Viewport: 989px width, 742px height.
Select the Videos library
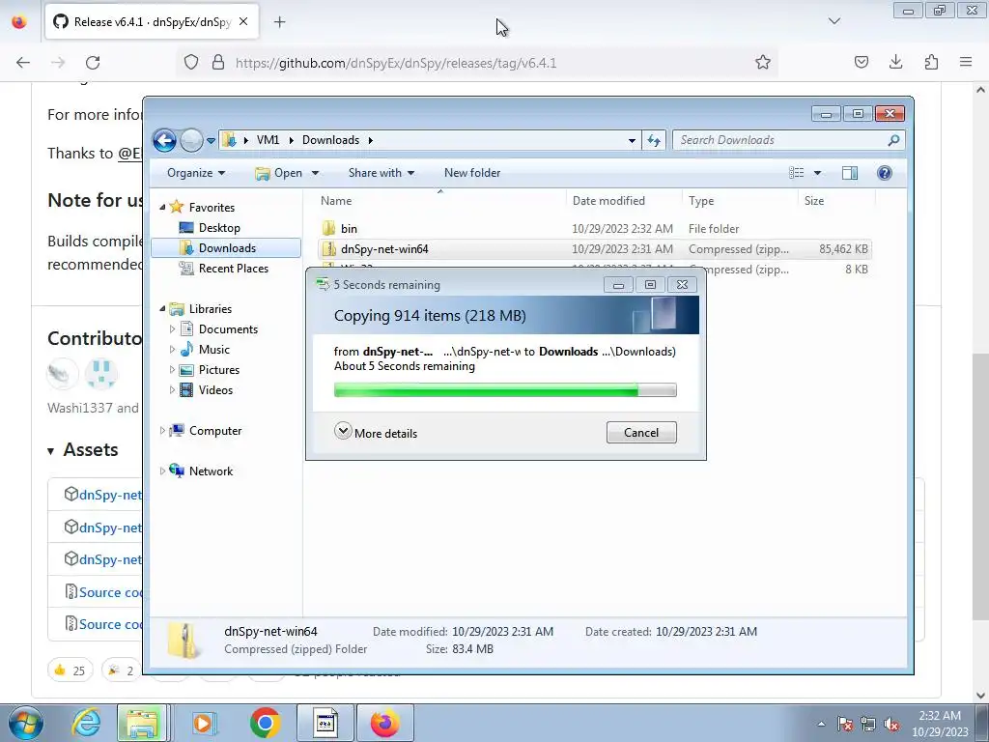pyautogui.click(x=215, y=390)
